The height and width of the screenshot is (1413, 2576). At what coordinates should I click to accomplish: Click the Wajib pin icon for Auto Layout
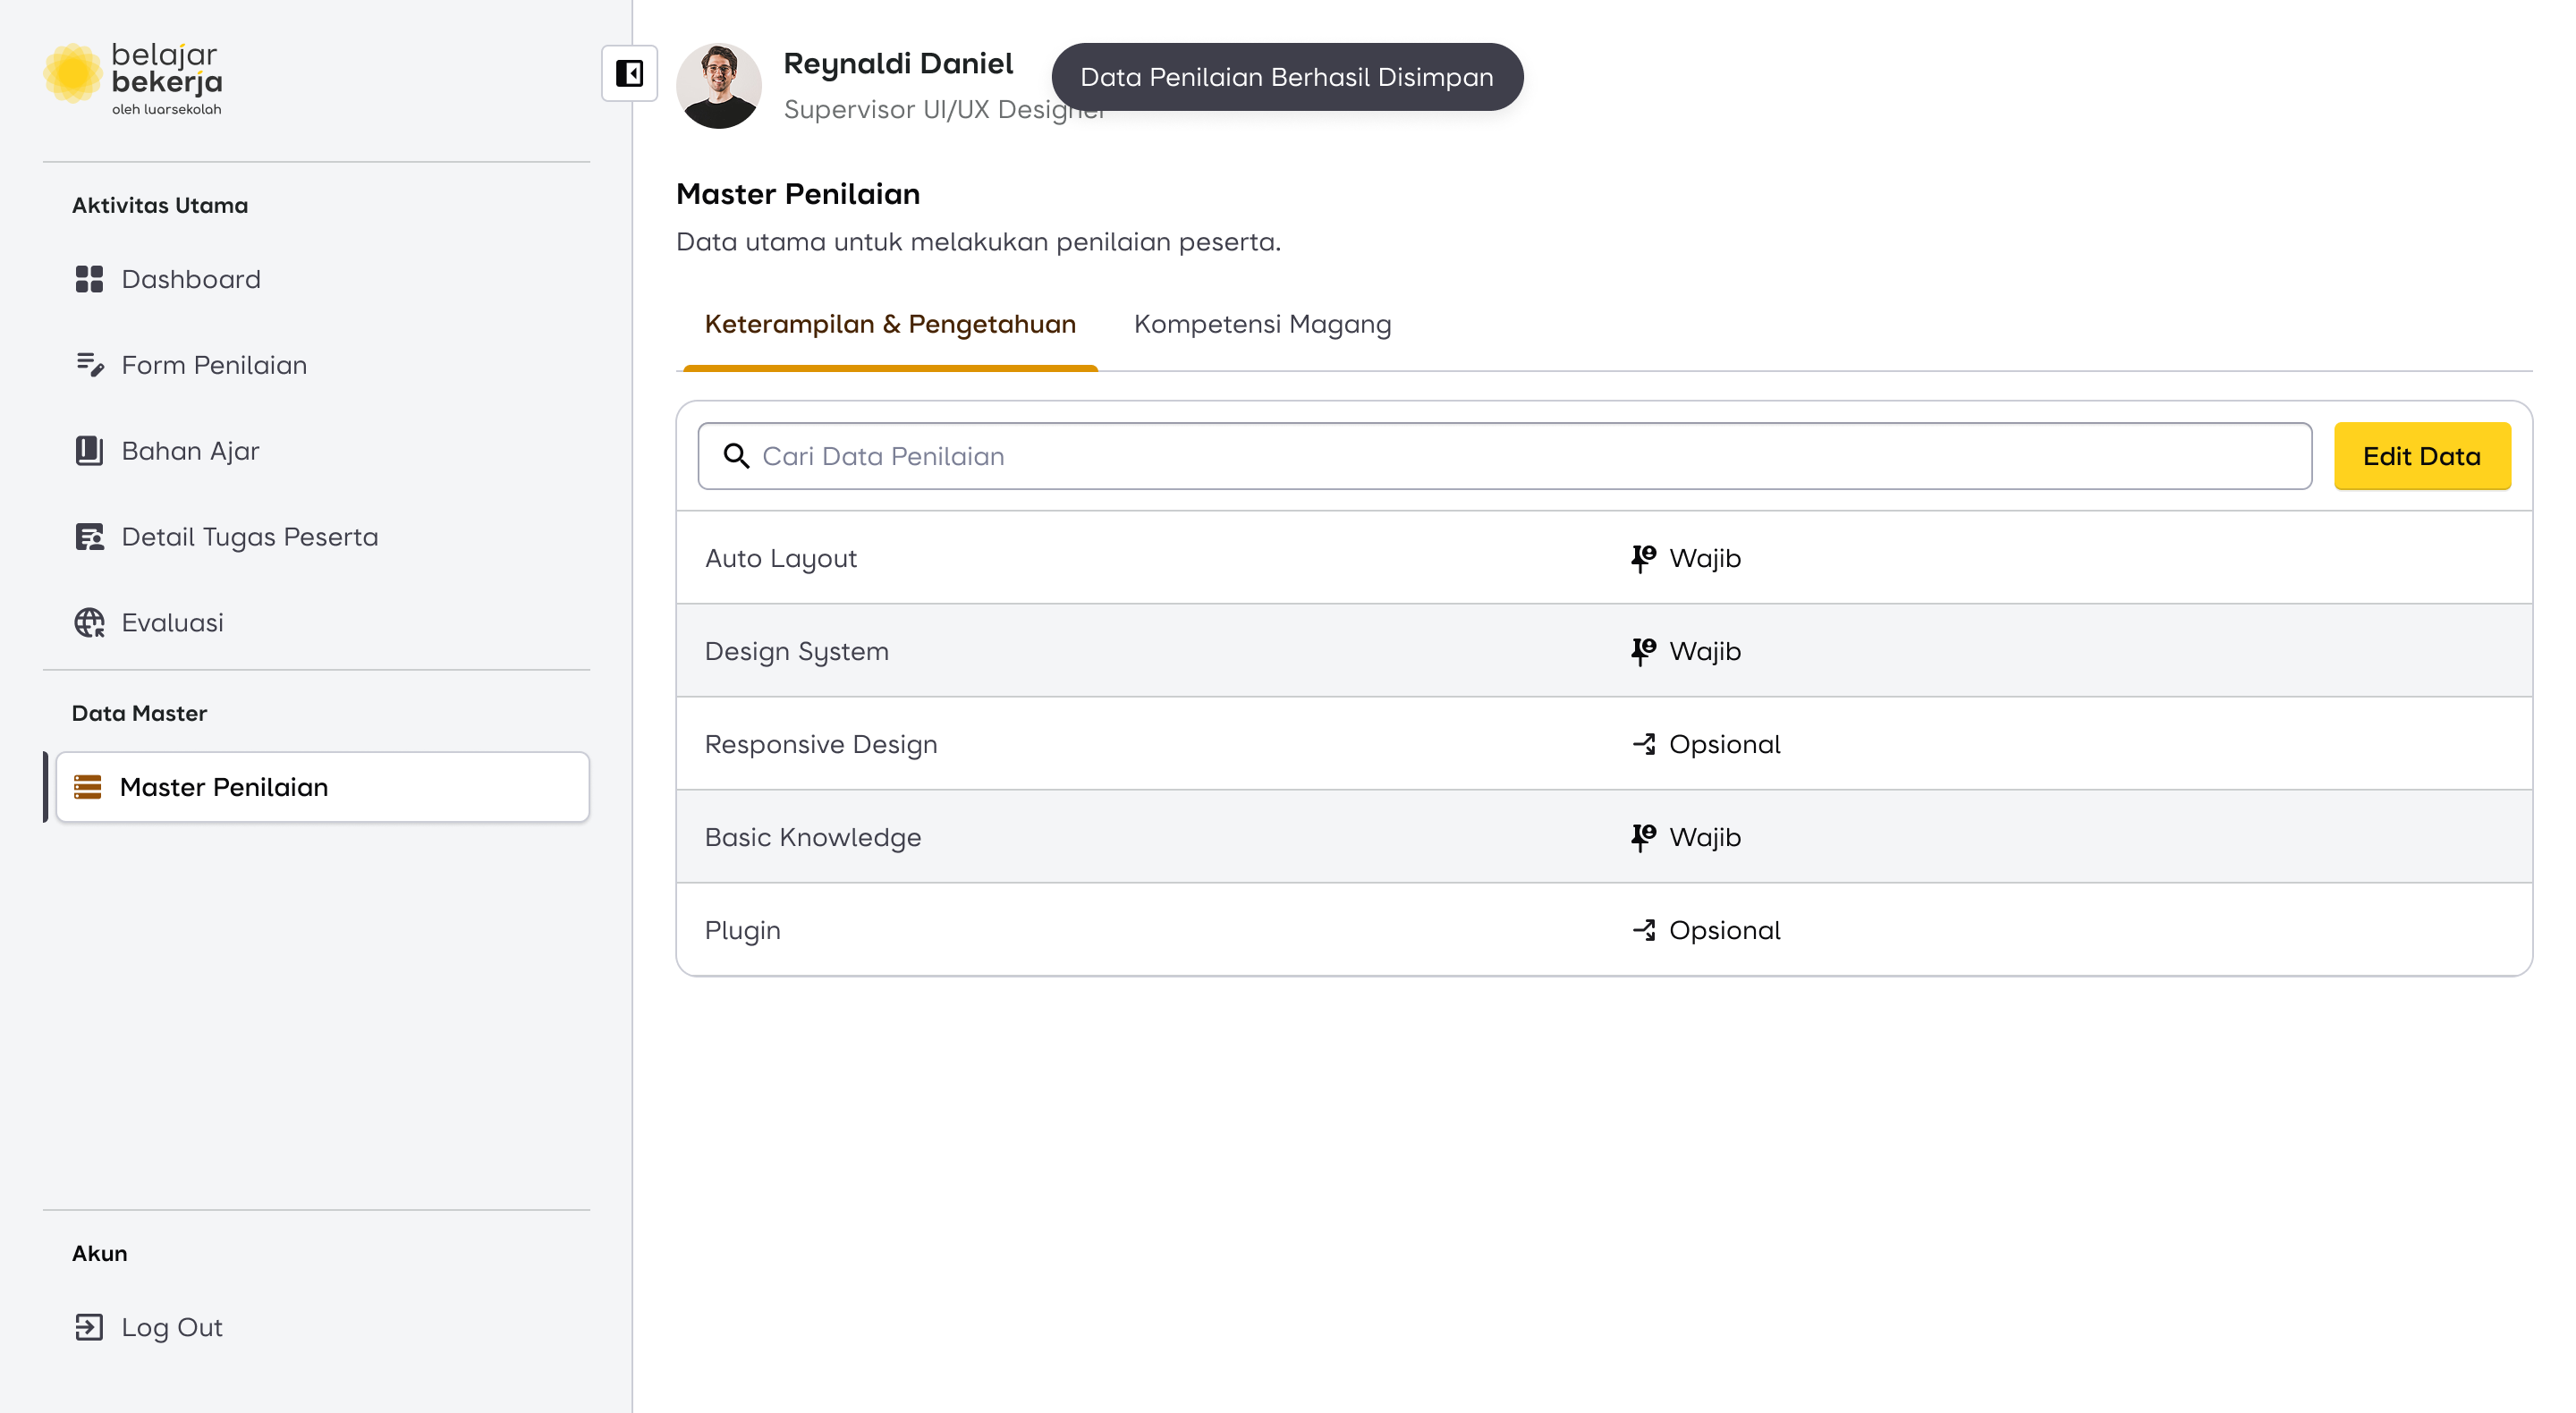(x=1643, y=558)
